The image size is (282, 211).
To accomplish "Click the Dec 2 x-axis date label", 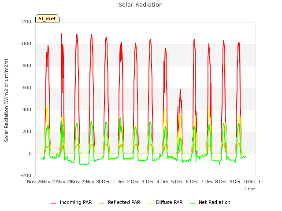I will 123,182.
